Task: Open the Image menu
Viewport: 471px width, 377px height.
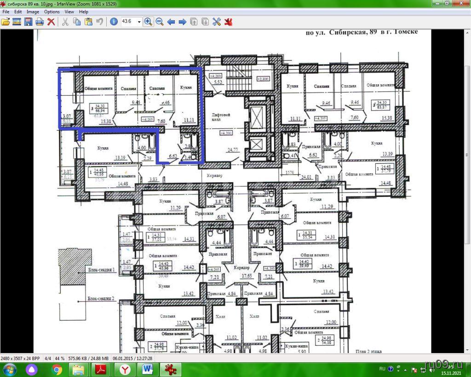Action: (x=33, y=12)
